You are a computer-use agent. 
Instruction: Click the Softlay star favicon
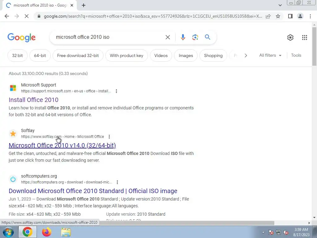click(13, 134)
